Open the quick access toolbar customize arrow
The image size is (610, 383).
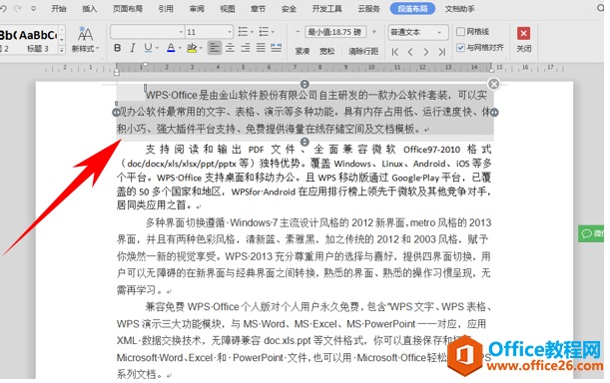pyautogui.click(x=34, y=8)
